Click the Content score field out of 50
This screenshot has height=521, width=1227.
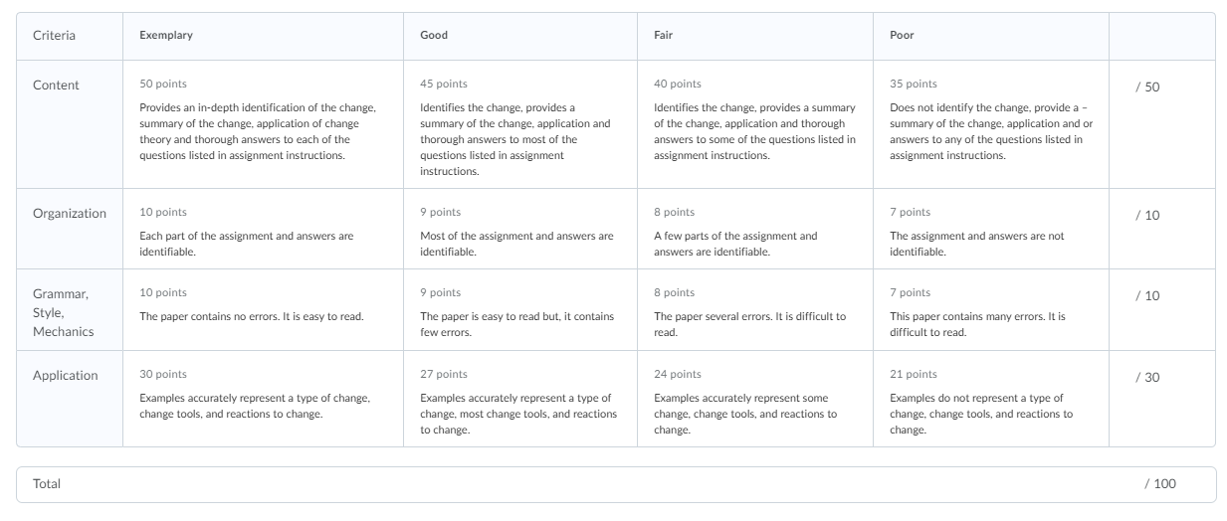click(x=1161, y=124)
